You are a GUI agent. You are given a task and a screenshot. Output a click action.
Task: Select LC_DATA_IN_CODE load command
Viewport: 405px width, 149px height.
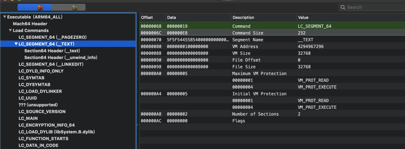click(x=39, y=145)
